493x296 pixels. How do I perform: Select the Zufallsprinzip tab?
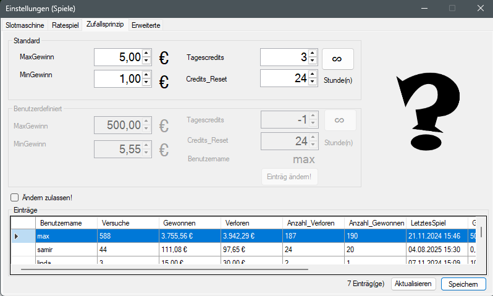(105, 24)
